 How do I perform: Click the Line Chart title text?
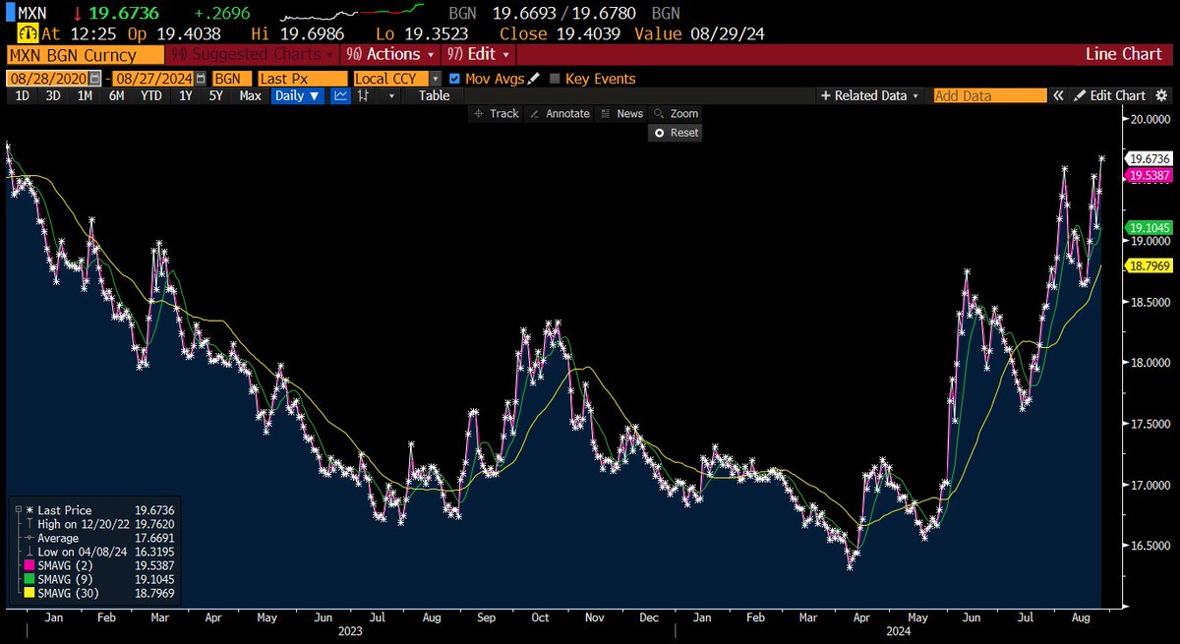pyautogui.click(x=1124, y=54)
